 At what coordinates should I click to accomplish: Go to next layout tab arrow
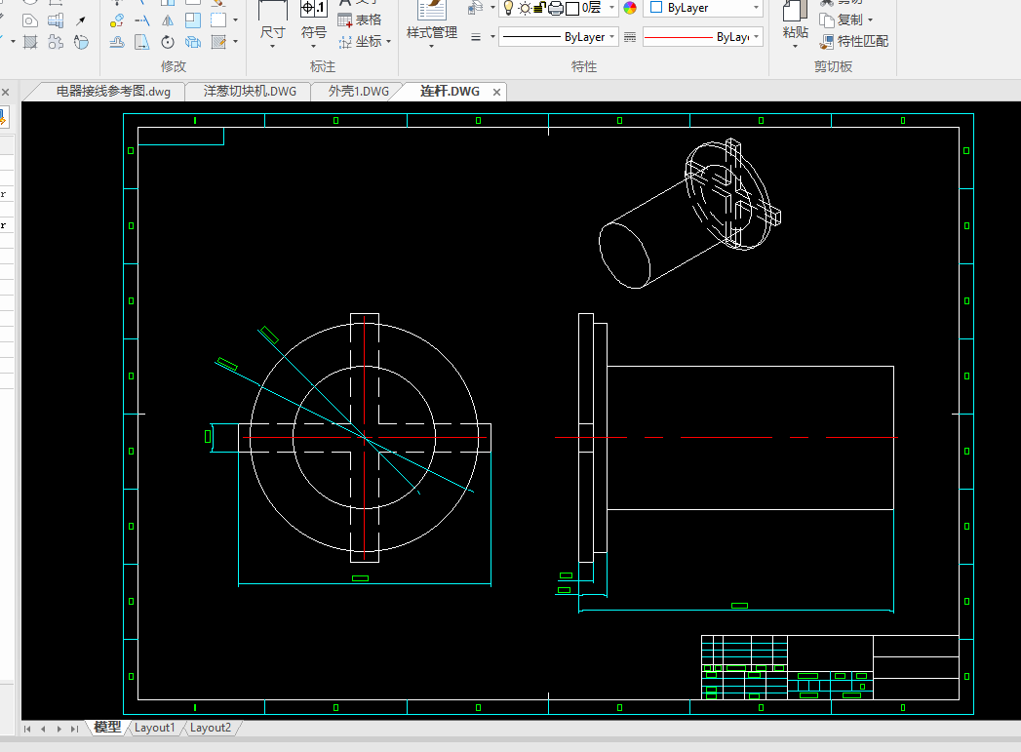click(59, 729)
